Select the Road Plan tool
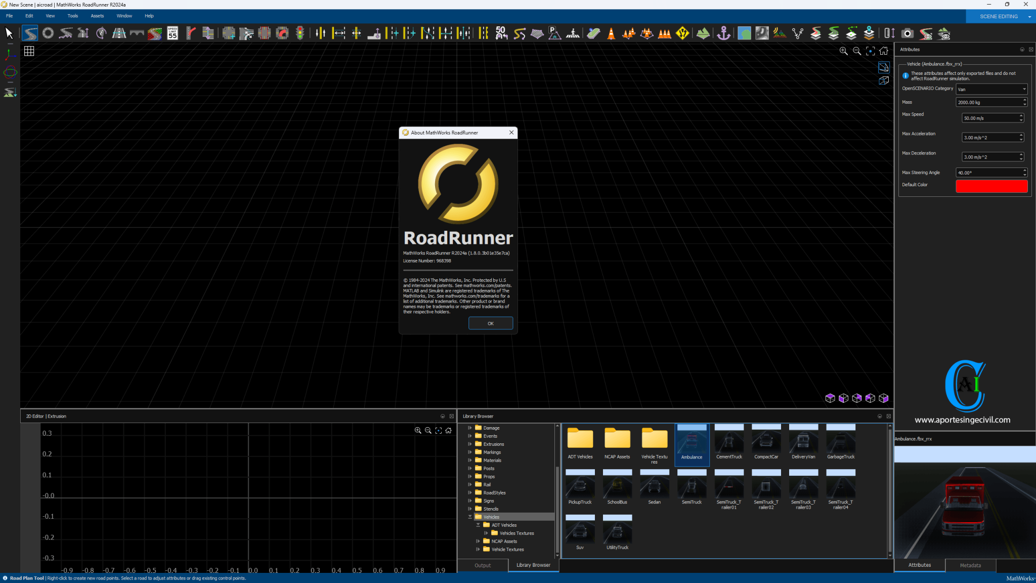 click(30, 33)
